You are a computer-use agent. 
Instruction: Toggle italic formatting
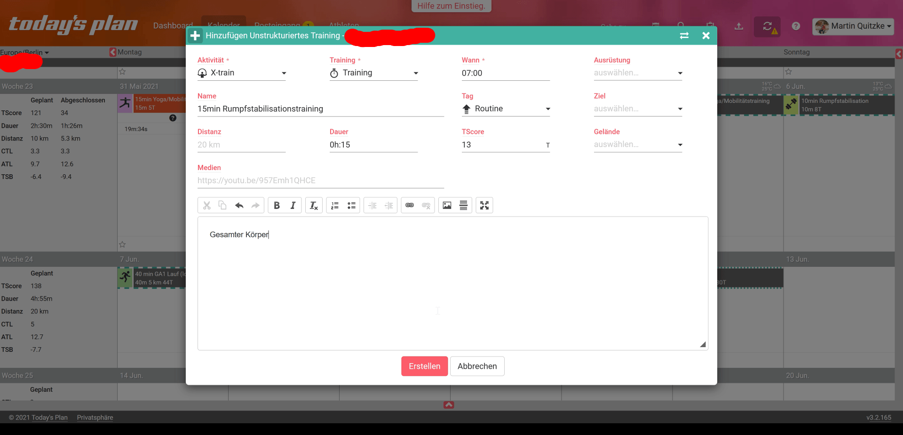pyautogui.click(x=293, y=205)
